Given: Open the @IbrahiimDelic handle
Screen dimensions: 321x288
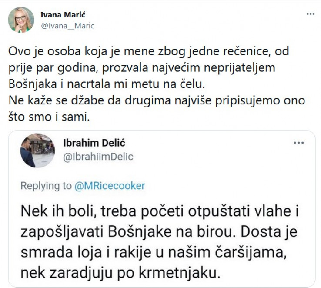Looking at the screenshot, I should click(98, 157).
